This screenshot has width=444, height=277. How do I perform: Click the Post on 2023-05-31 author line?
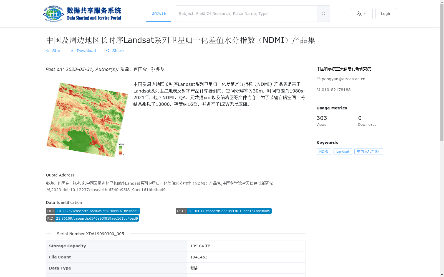click(x=105, y=69)
